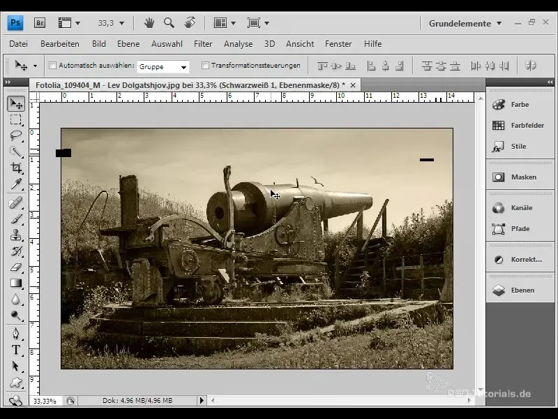Click the 33,33% zoom field in status bar
The width and height of the screenshot is (558, 419).
click(x=45, y=401)
